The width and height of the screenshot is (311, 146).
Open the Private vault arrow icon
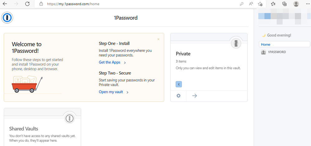click(x=195, y=96)
